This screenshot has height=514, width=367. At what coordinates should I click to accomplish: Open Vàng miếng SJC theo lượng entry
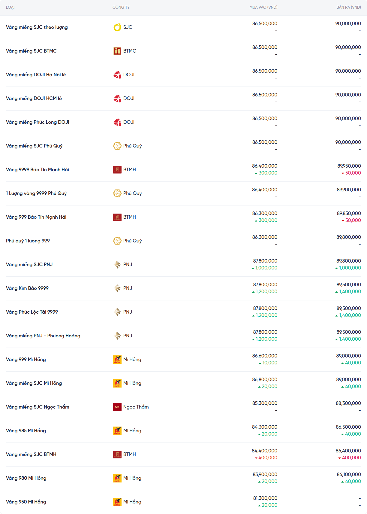click(x=37, y=27)
